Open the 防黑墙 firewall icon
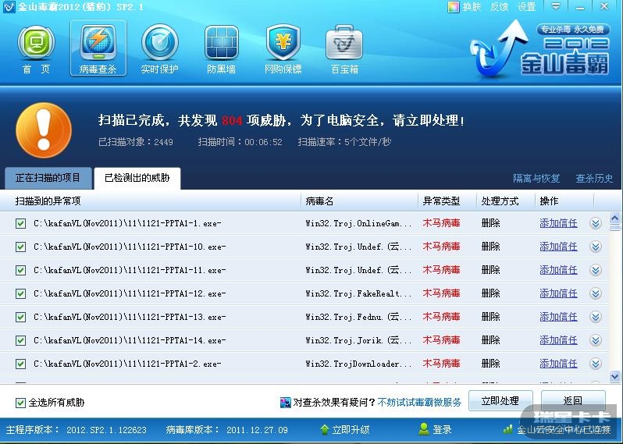 pyautogui.click(x=221, y=43)
